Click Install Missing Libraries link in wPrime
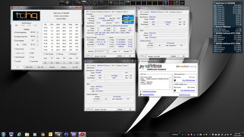 (149, 91)
